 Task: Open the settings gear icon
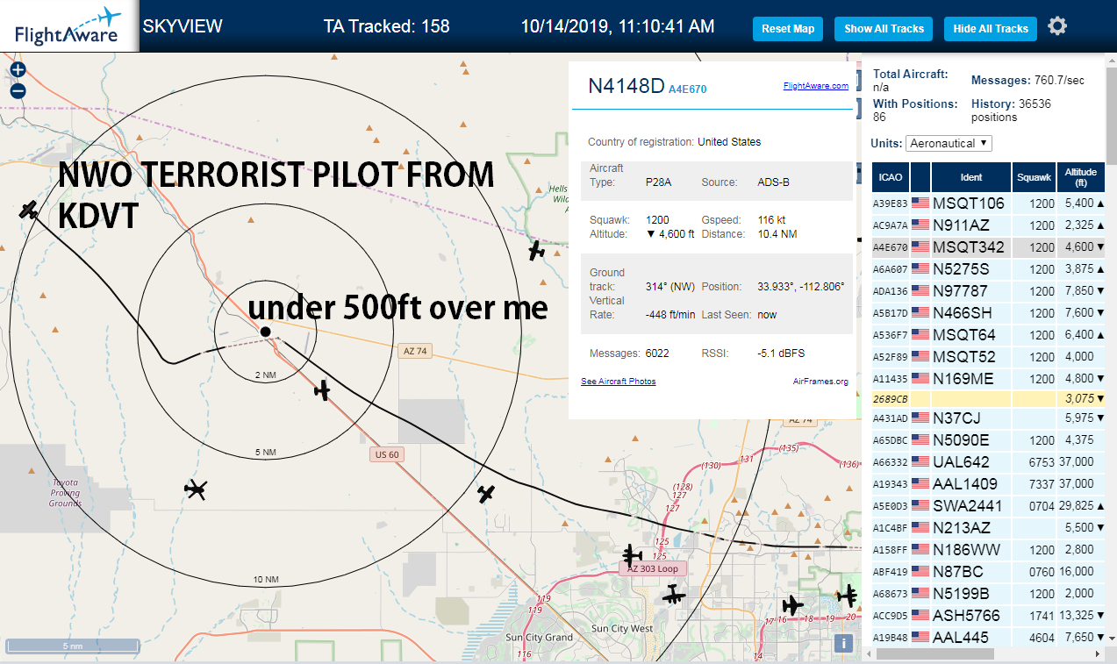click(x=1057, y=26)
